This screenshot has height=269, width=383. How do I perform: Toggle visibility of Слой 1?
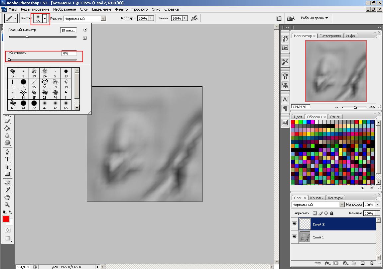[x=294, y=237]
